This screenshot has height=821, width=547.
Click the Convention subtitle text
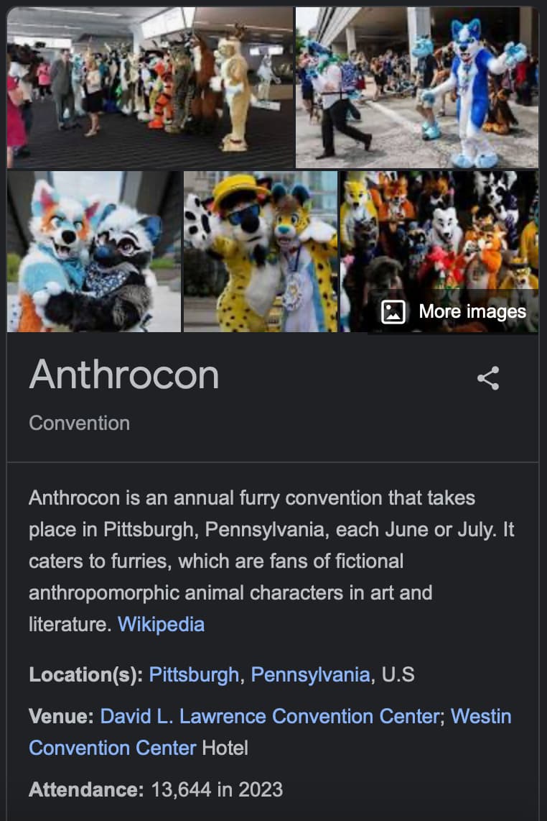pos(80,423)
